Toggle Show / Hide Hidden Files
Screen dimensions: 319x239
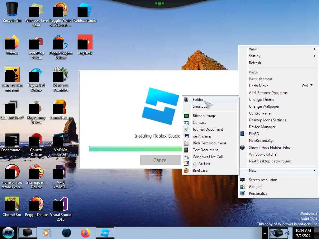278,147
